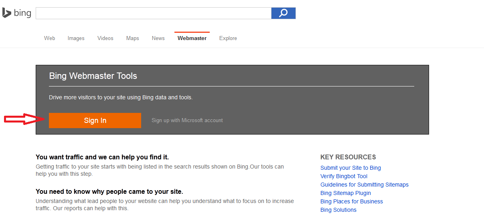Click the Webmaster tab
484x219 pixels.
(192, 38)
